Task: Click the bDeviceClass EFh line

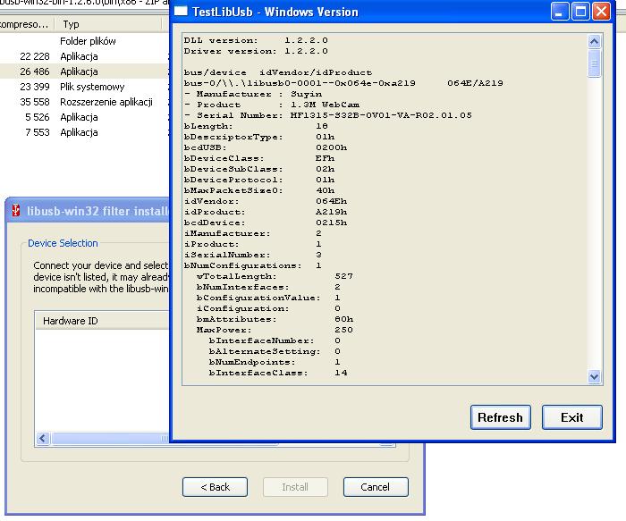Action: (x=259, y=158)
